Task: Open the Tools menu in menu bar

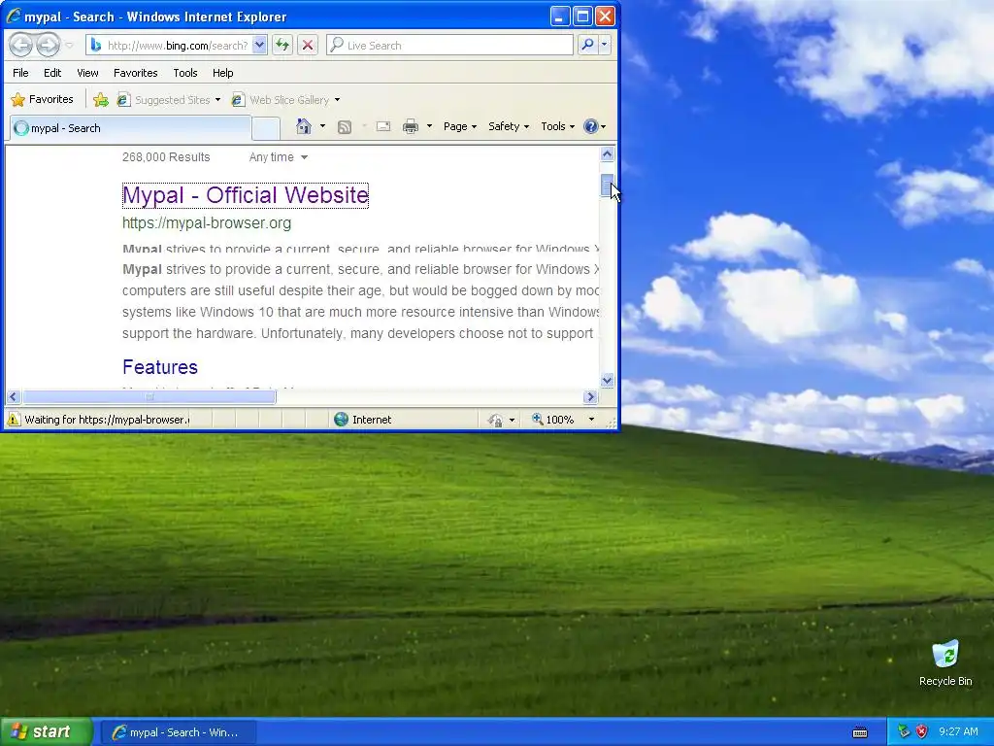Action: 185,73
